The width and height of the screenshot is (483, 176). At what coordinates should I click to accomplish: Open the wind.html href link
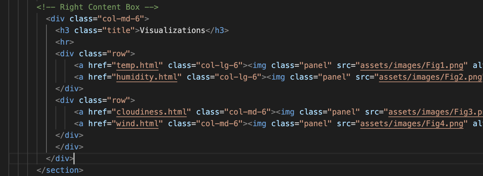[138, 124]
